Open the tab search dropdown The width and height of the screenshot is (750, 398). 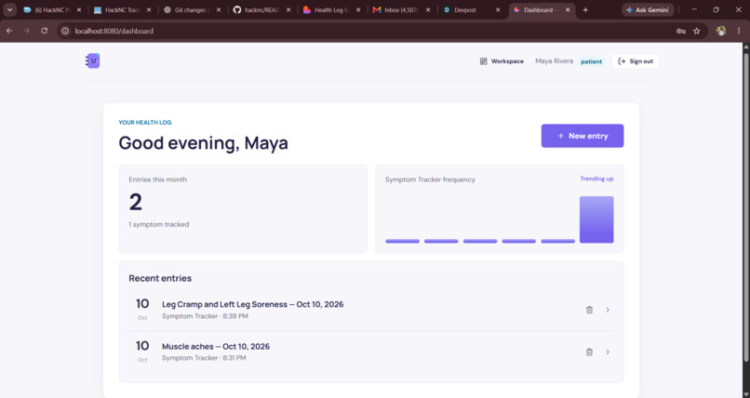coord(9,9)
